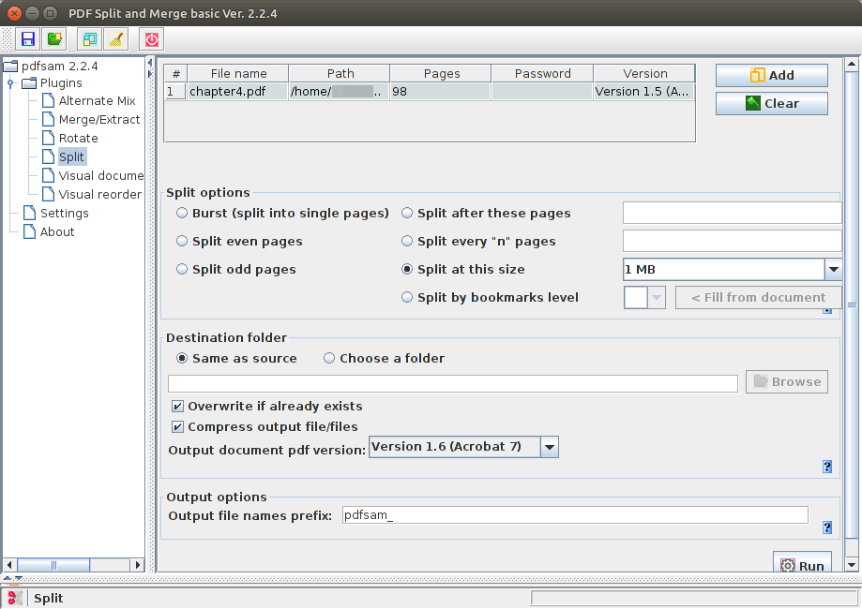
Task: Click the Load environment toolbar icon
Action: coord(54,39)
